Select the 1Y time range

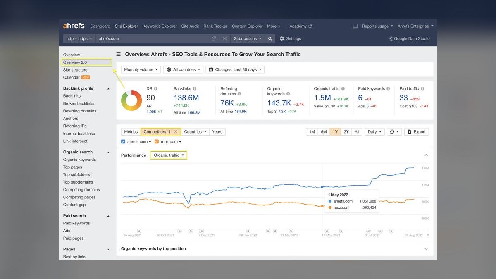(x=335, y=132)
